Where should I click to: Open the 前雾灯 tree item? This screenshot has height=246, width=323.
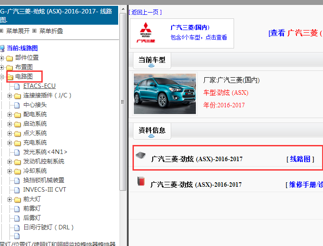tap(32, 209)
